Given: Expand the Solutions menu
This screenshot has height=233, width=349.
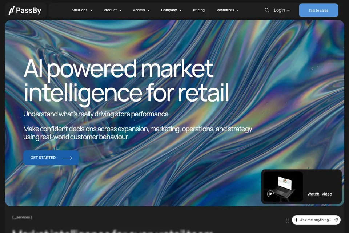Looking at the screenshot, I should click(x=81, y=10).
